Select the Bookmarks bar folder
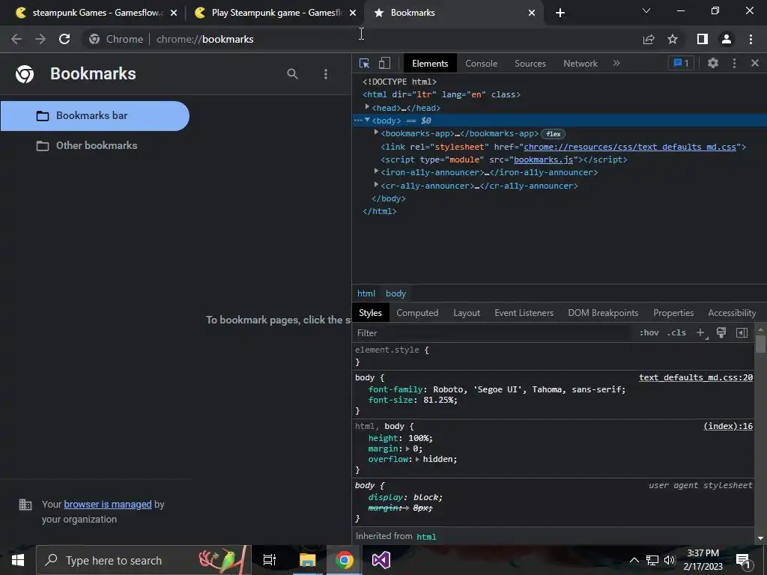767x575 pixels. click(x=95, y=116)
